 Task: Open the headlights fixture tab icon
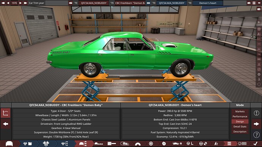(x=125, y=144)
